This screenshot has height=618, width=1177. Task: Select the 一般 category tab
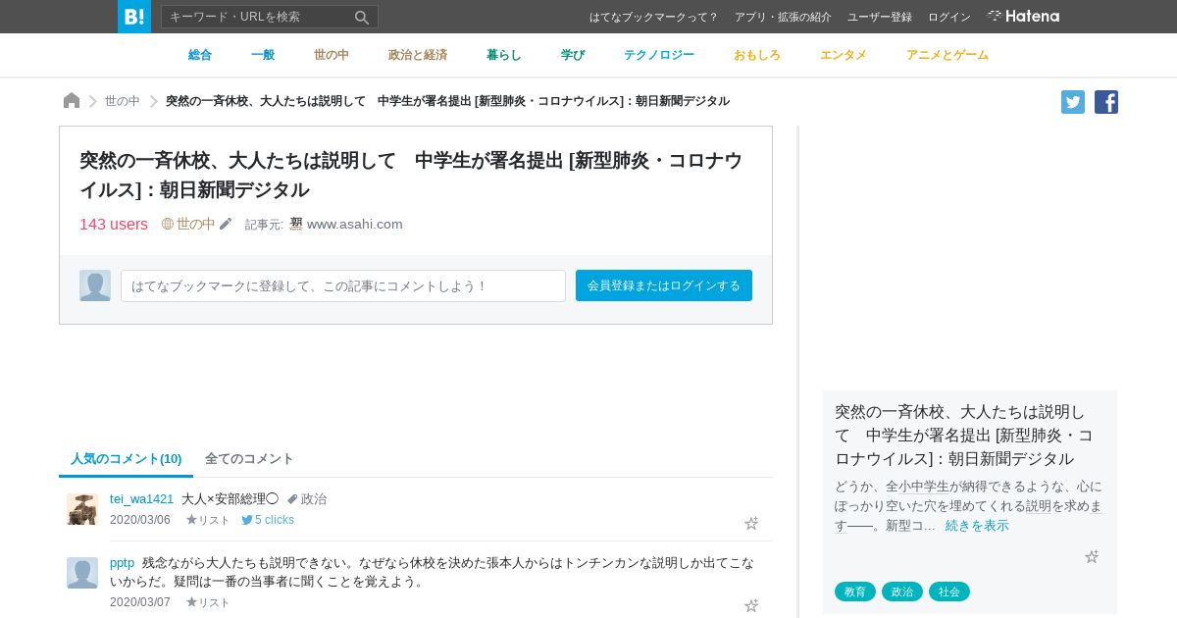263,55
